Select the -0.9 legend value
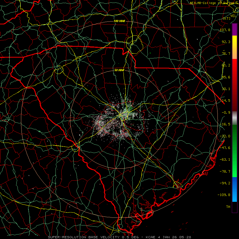Viewport: 239px width, 239px height. (x=226, y=113)
